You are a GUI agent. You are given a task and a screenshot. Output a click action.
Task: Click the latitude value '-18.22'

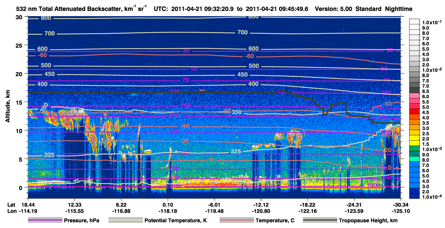coord(307,205)
